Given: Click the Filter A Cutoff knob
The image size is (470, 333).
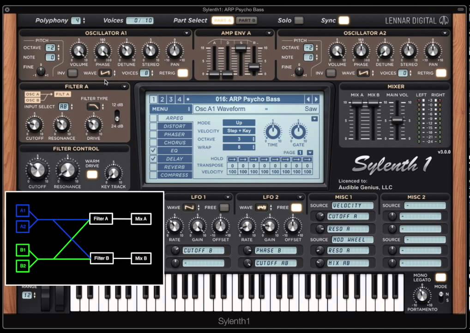Looking at the screenshot, I should tap(35, 125).
